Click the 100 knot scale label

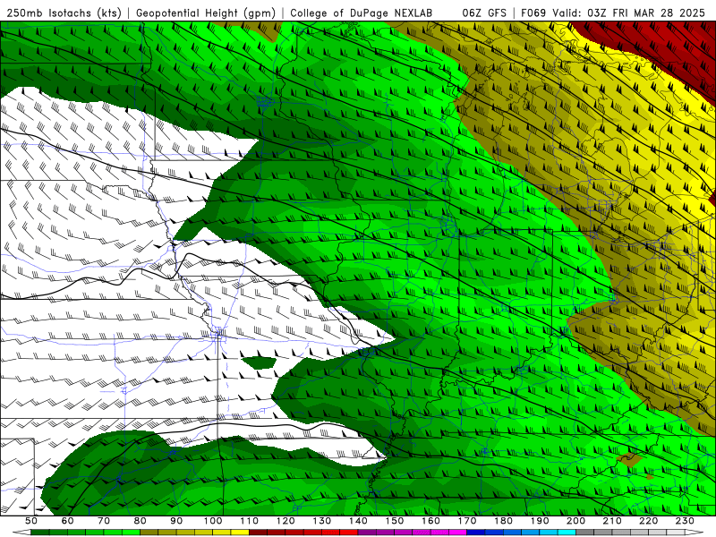213,521
